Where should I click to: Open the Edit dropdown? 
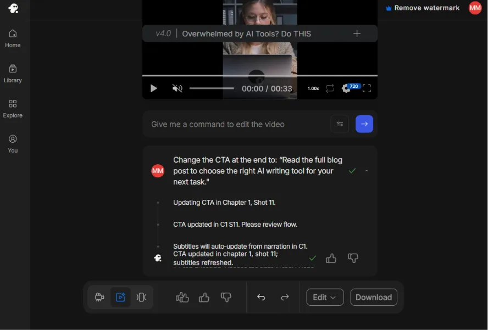pyautogui.click(x=325, y=298)
